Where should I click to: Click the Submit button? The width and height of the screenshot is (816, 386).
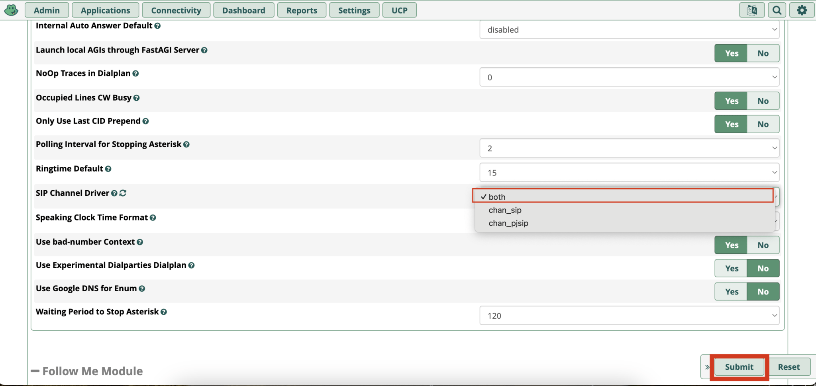tap(739, 367)
